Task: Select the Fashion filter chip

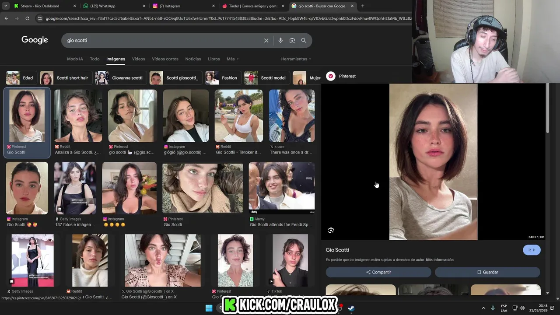Action: [x=223, y=78]
